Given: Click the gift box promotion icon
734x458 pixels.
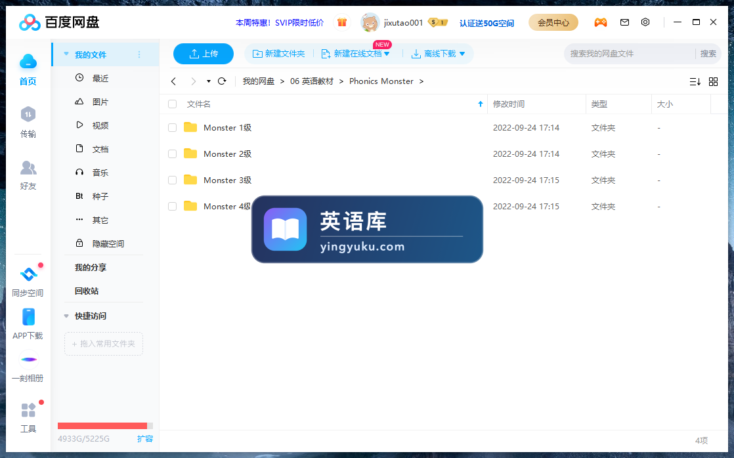Looking at the screenshot, I should [x=342, y=22].
